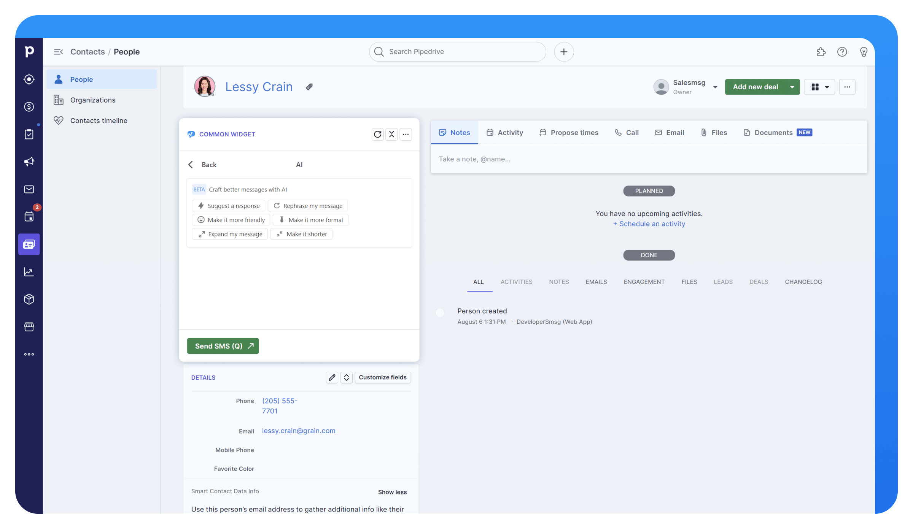Screen dimensions: 913x529
Task: Open the More dots icon in sidebar
Action: pyautogui.click(x=29, y=354)
